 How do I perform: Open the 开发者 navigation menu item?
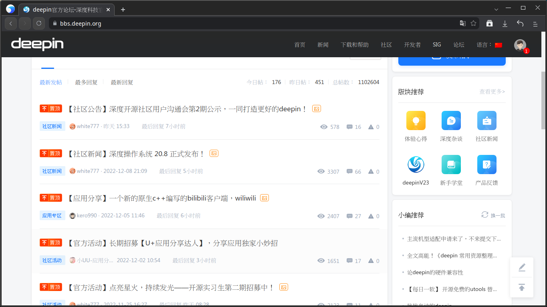(412, 45)
